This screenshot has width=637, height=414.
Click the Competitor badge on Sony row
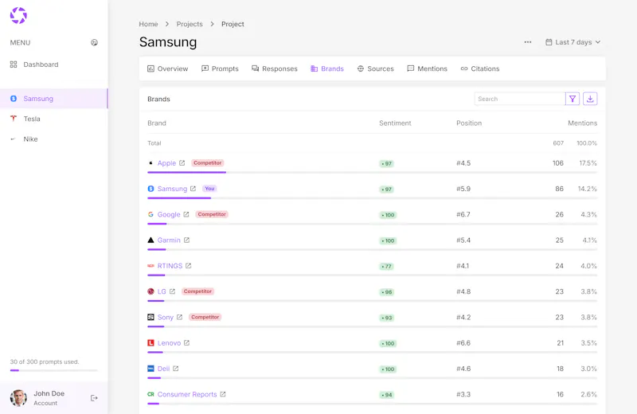pos(205,317)
